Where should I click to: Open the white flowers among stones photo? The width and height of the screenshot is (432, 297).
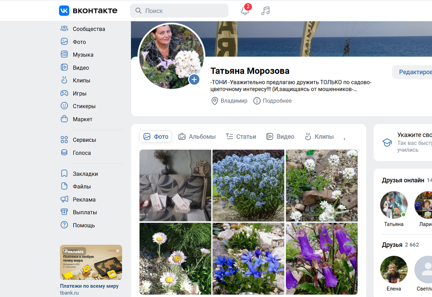(322, 185)
